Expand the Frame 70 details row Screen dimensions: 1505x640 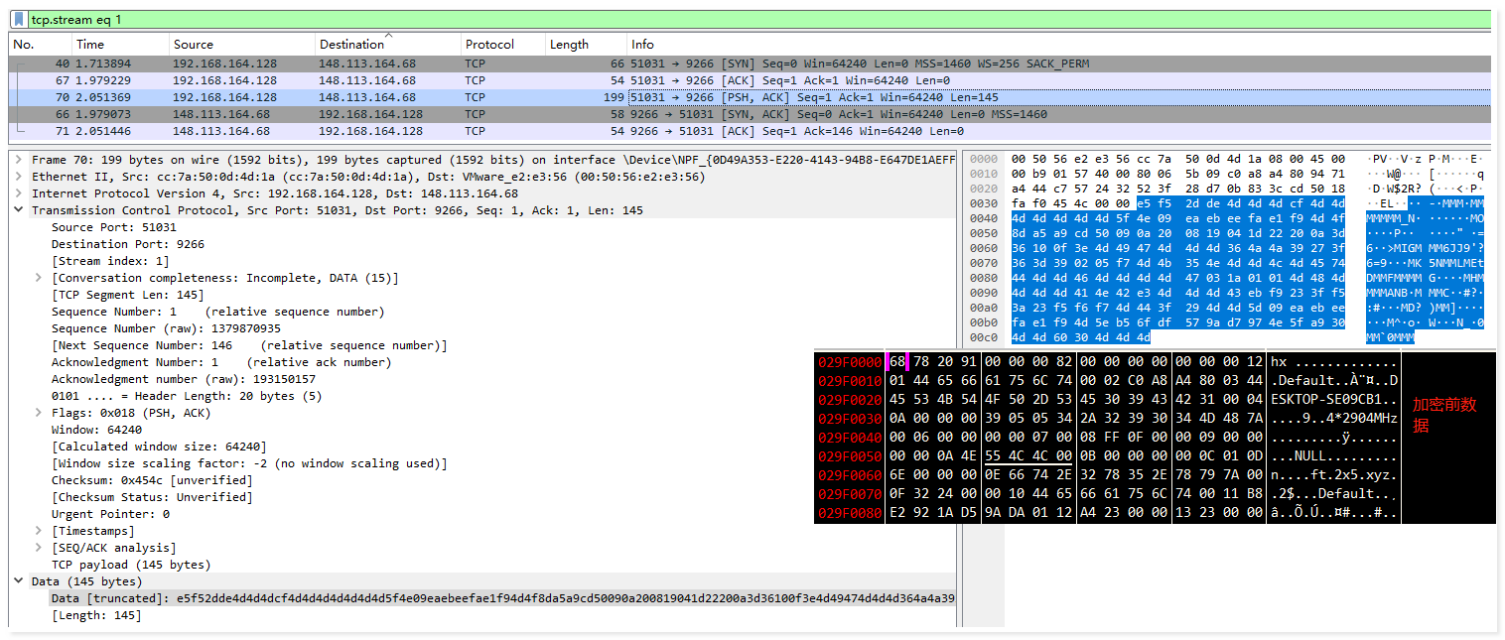click(19, 160)
